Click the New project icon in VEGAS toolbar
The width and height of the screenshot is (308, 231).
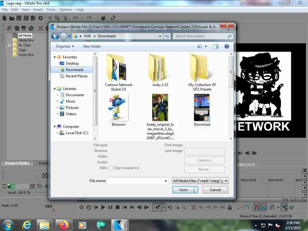(5, 18)
